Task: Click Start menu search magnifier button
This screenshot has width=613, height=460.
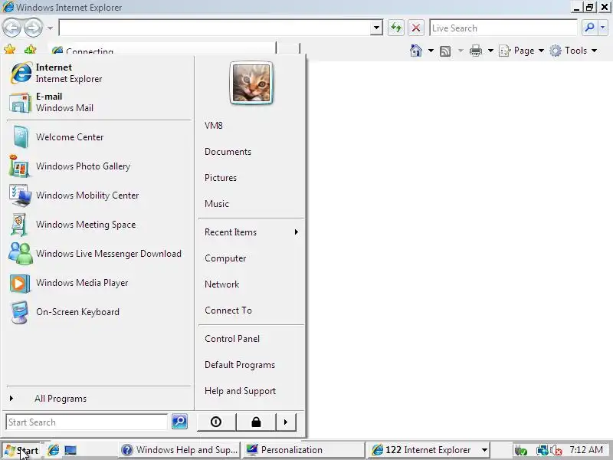Action: (180, 422)
